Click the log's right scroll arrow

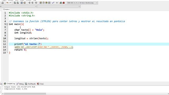pyautogui.click(x=168, y=94)
